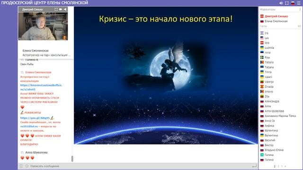Image resolution: width=303 pixels, height=170 pixels.
Task: Click the icon before Елена Смолянская's chat name
Action: 22,72
